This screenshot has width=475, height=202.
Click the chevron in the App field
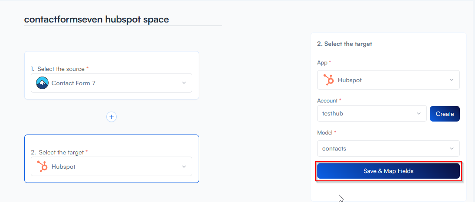click(452, 80)
